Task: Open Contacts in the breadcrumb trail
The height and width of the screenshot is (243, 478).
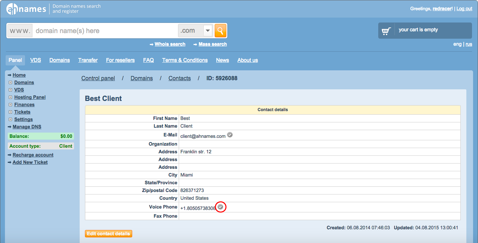Action: click(179, 78)
